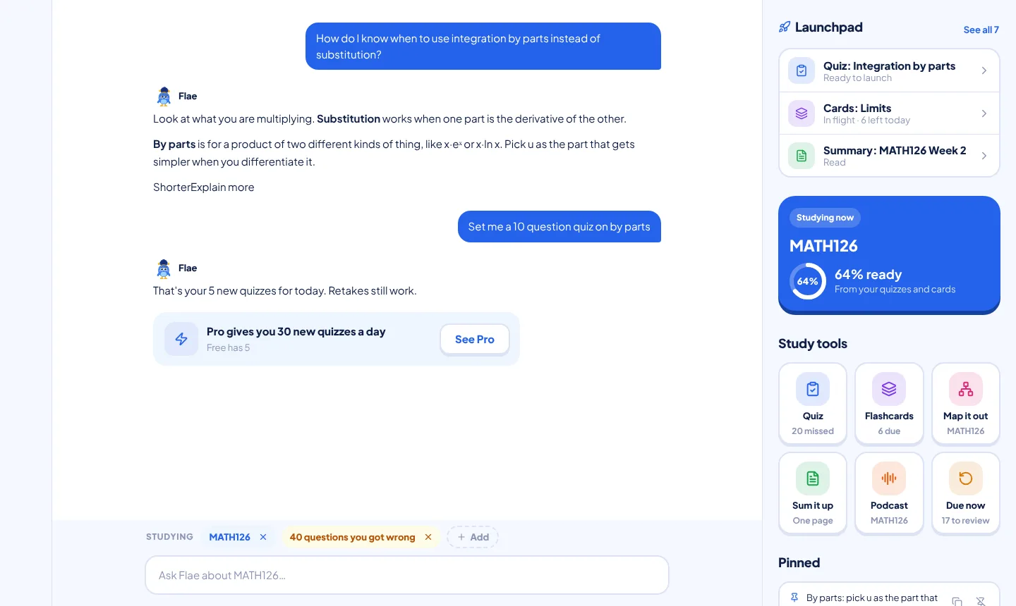
Task: Select the Studying now badge
Action: pyautogui.click(x=825, y=218)
